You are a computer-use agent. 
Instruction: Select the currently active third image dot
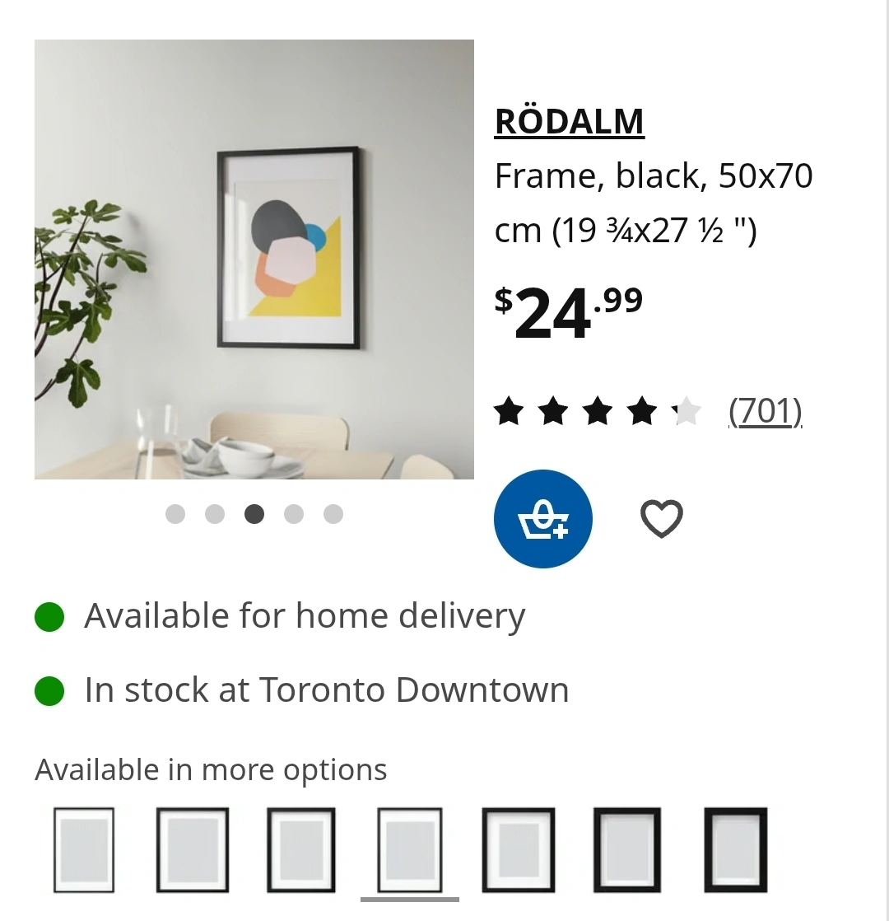coord(254,514)
